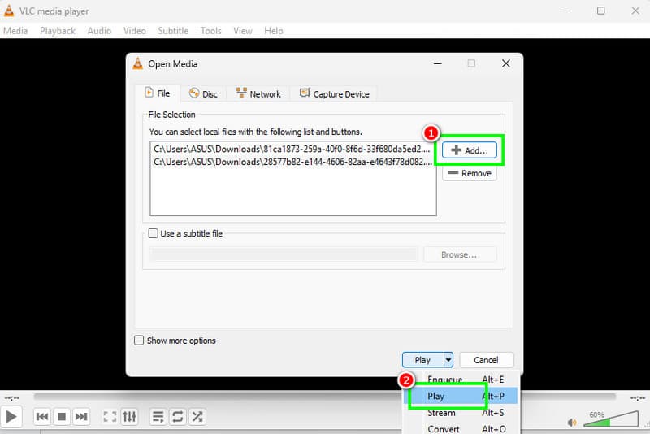
Task: Click the Add... file button
Action: tap(470, 150)
